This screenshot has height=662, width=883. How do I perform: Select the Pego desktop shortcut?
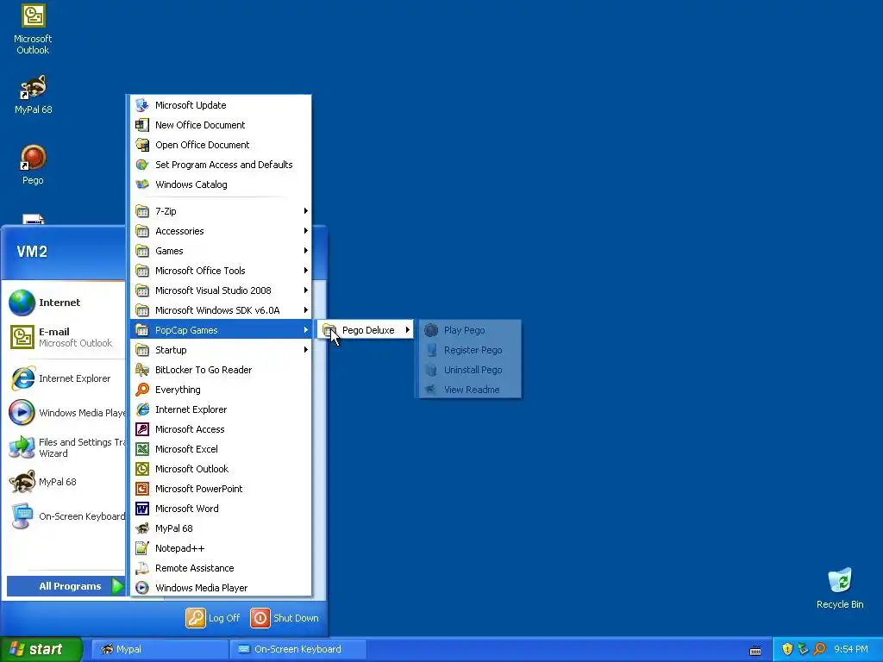[33, 165]
